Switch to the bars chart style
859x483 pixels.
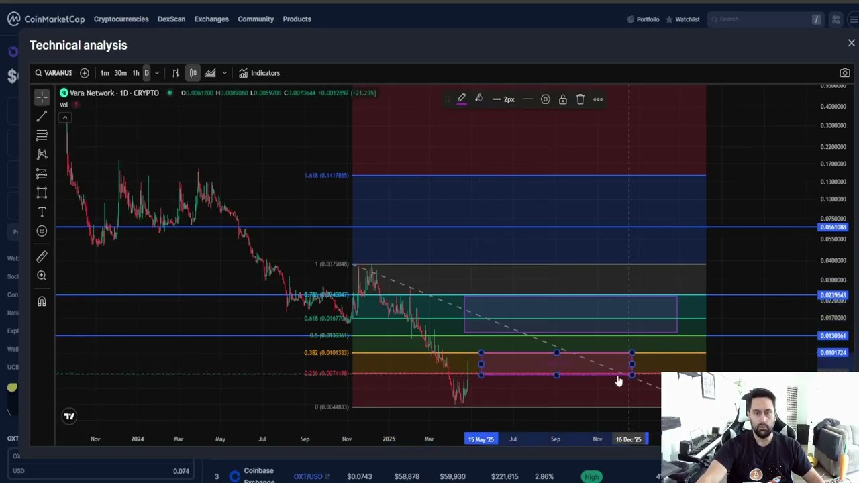pyautogui.click(x=175, y=73)
